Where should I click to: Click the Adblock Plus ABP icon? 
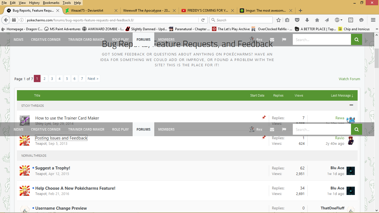[x=337, y=20]
